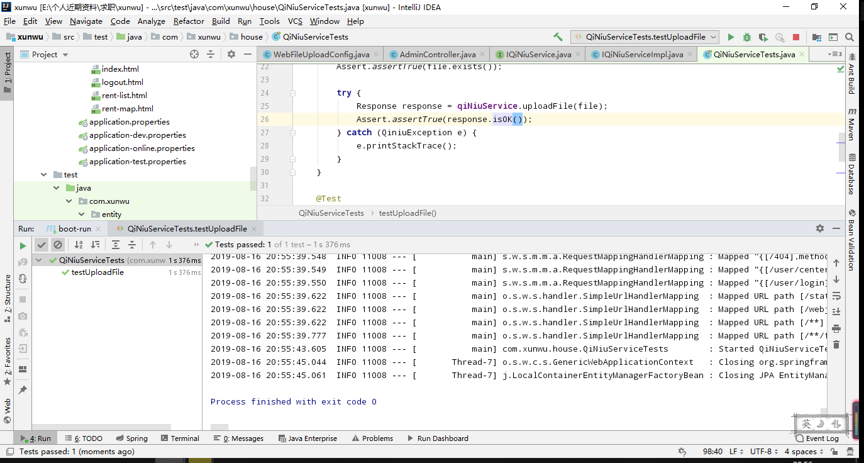Run QiNiuServiceTests with the green Run button
Viewport: 864px width, 463px height.
[731, 37]
